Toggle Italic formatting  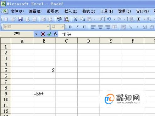point(77,27)
